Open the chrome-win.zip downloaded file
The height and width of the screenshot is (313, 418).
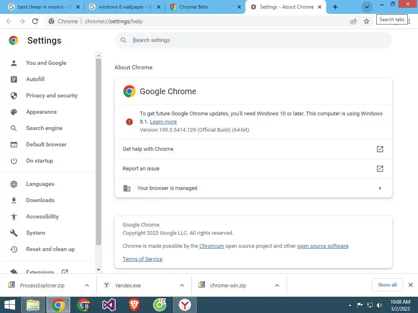click(x=228, y=286)
